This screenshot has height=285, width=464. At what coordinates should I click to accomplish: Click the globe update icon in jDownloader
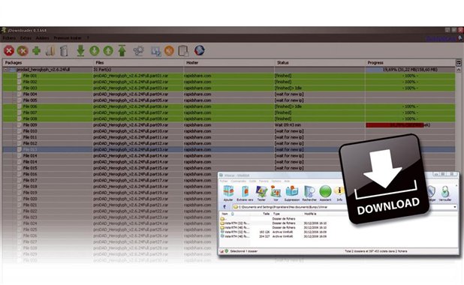click(x=200, y=50)
